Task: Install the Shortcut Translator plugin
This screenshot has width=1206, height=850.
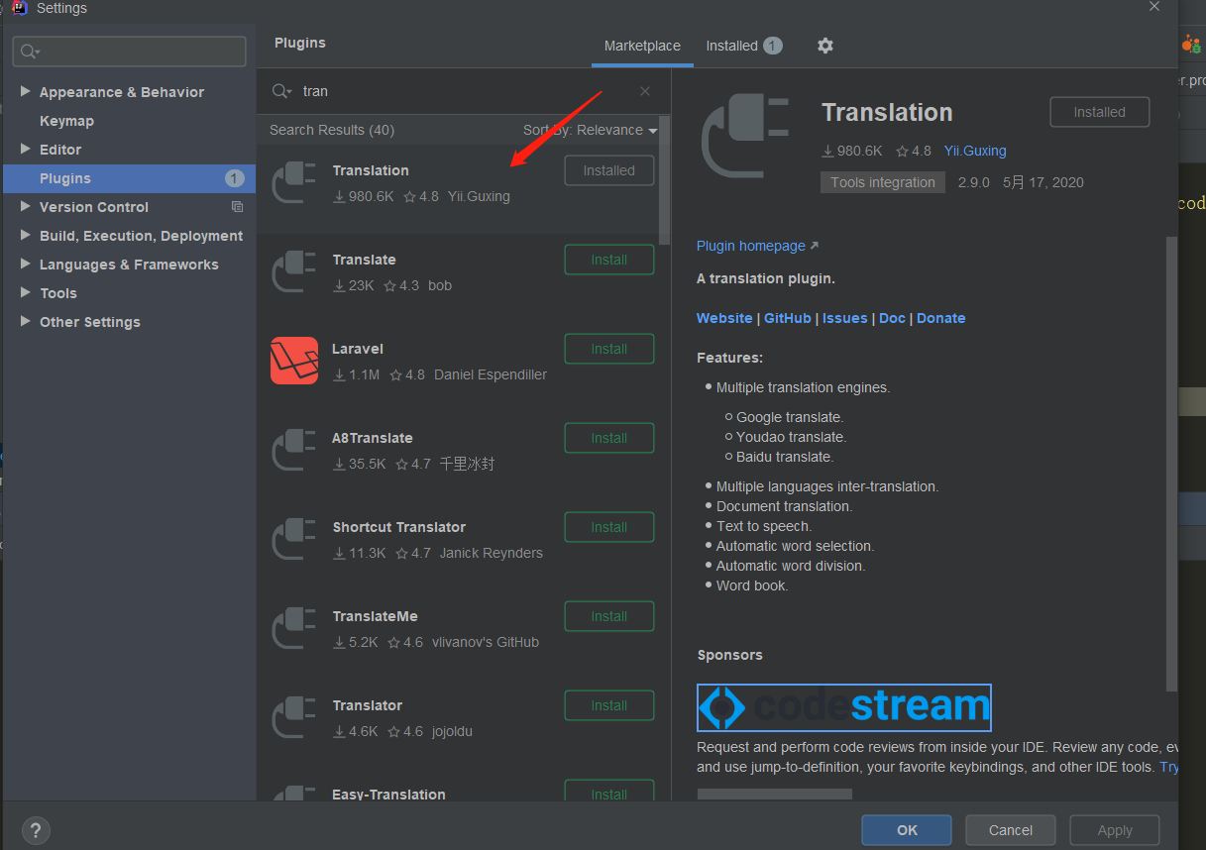Action: pyautogui.click(x=609, y=527)
